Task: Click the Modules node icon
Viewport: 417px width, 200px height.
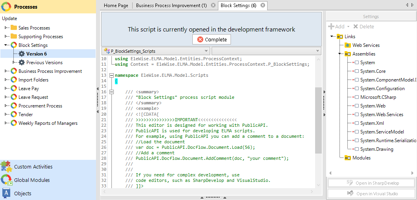Action: pyautogui.click(x=347, y=158)
